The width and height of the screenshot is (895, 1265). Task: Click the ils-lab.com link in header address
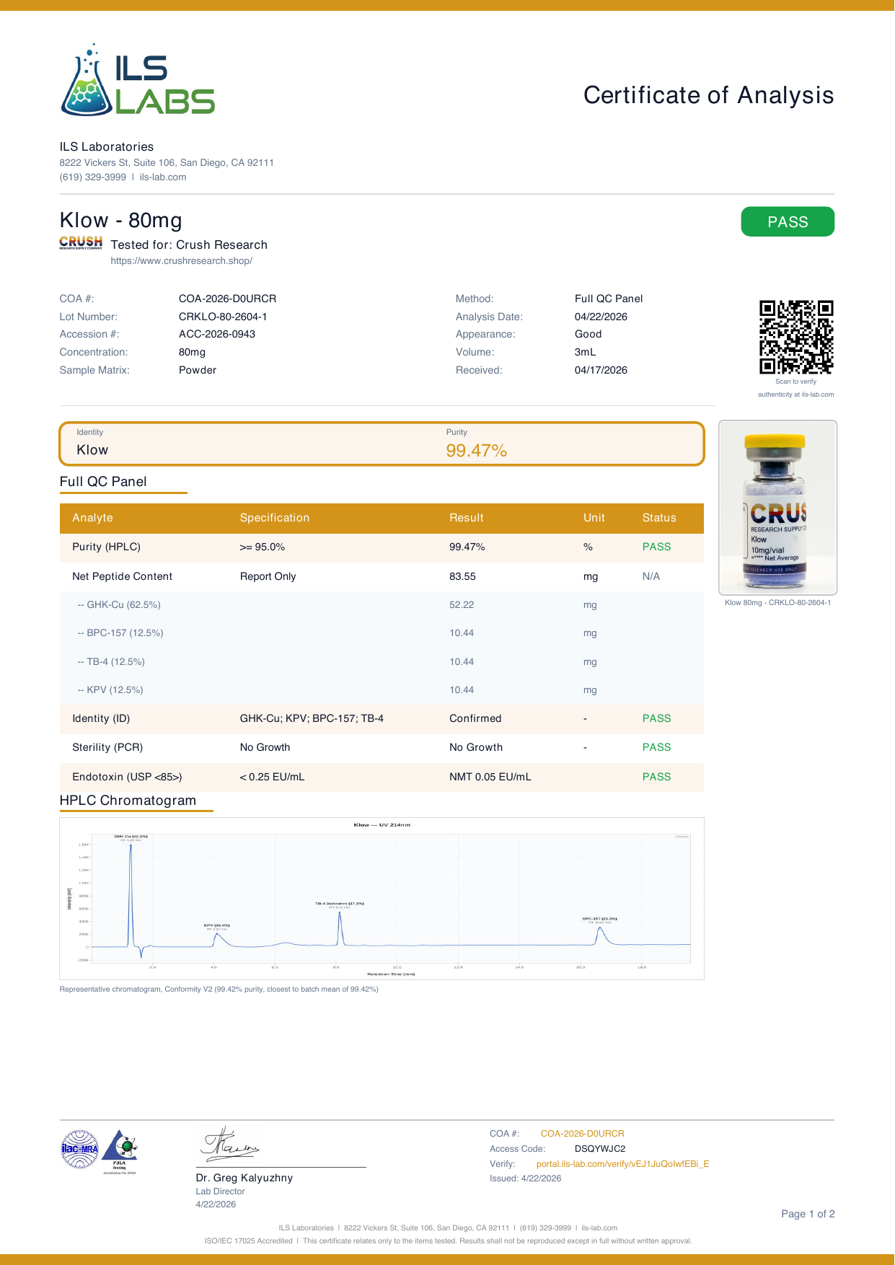point(163,177)
